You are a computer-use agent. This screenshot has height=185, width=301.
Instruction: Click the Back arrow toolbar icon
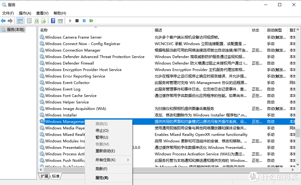pyautogui.click(x=3, y=21)
